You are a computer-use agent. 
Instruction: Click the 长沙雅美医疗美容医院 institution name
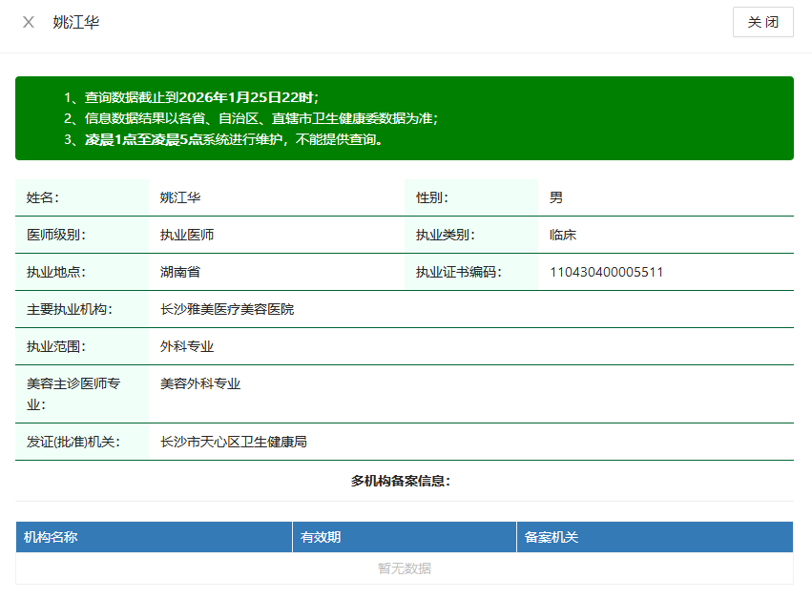[x=227, y=309]
